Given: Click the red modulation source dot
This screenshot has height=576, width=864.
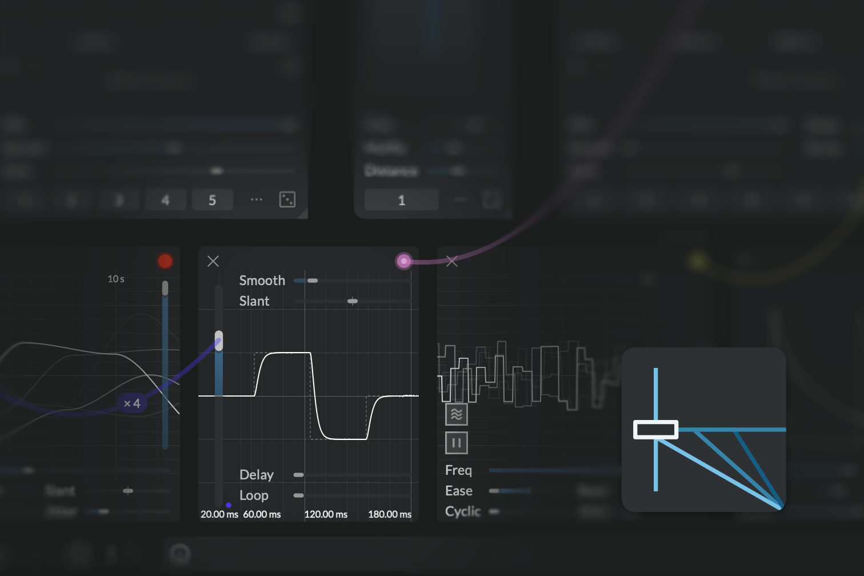Looking at the screenshot, I should pyautogui.click(x=165, y=261).
